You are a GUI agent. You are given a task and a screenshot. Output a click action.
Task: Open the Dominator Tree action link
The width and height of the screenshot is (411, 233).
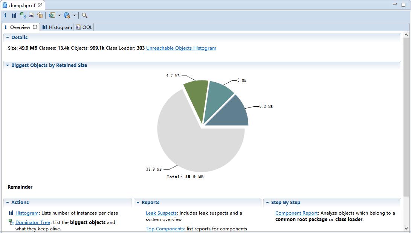[x=33, y=222]
